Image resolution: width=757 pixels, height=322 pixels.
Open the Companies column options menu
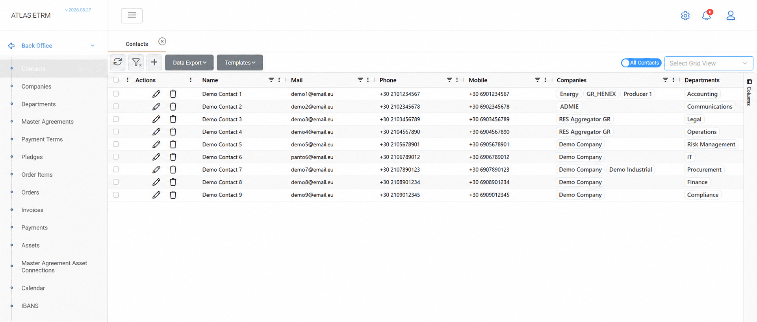673,80
